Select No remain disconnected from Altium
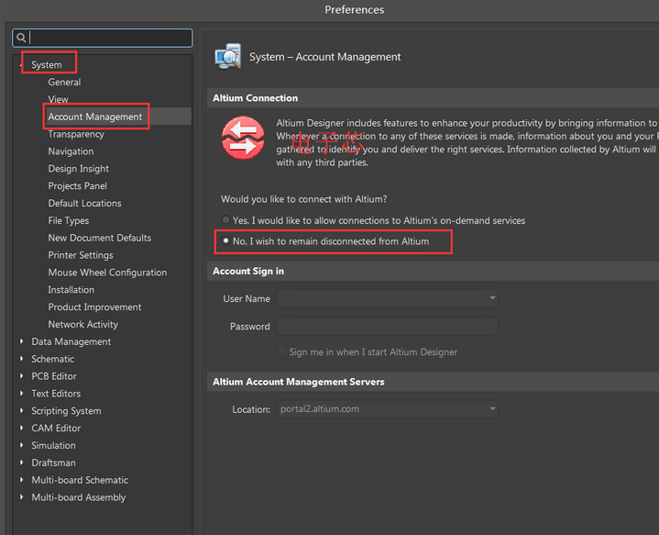Screen dimensions: 659x535 [225, 241]
